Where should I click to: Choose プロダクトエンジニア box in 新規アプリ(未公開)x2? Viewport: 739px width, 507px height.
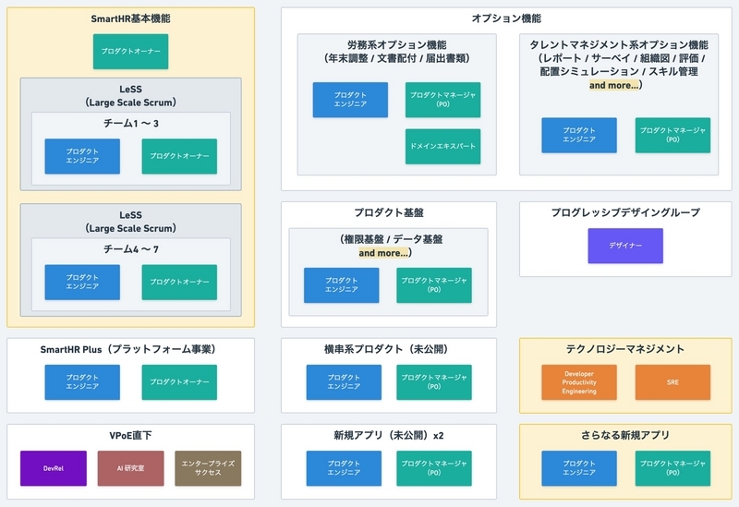(344, 468)
